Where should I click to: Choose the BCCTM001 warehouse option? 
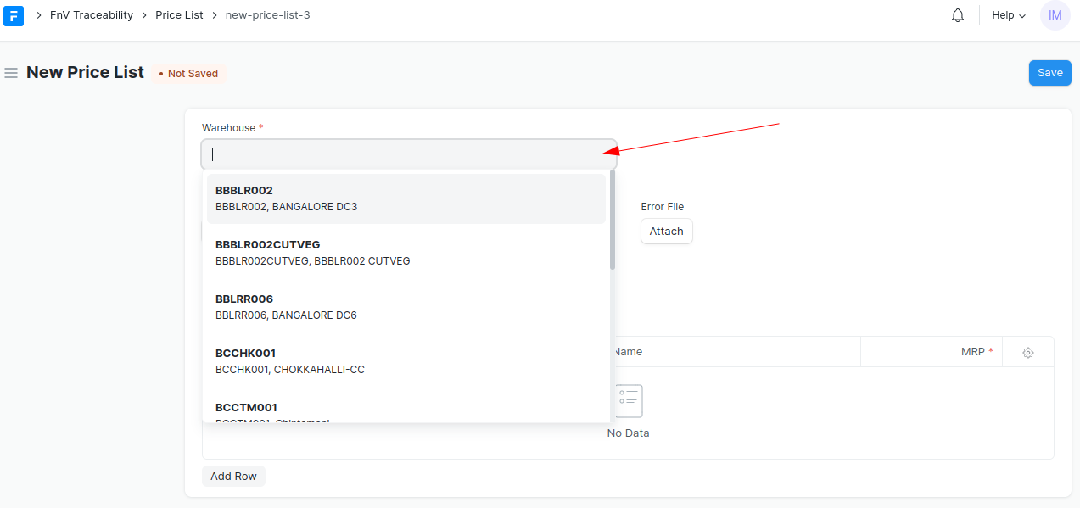(406, 410)
